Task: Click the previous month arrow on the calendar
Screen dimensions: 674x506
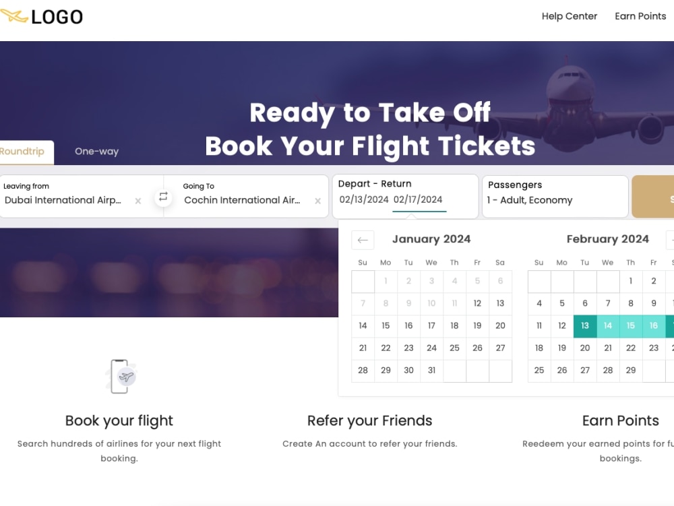Action: [x=363, y=240]
